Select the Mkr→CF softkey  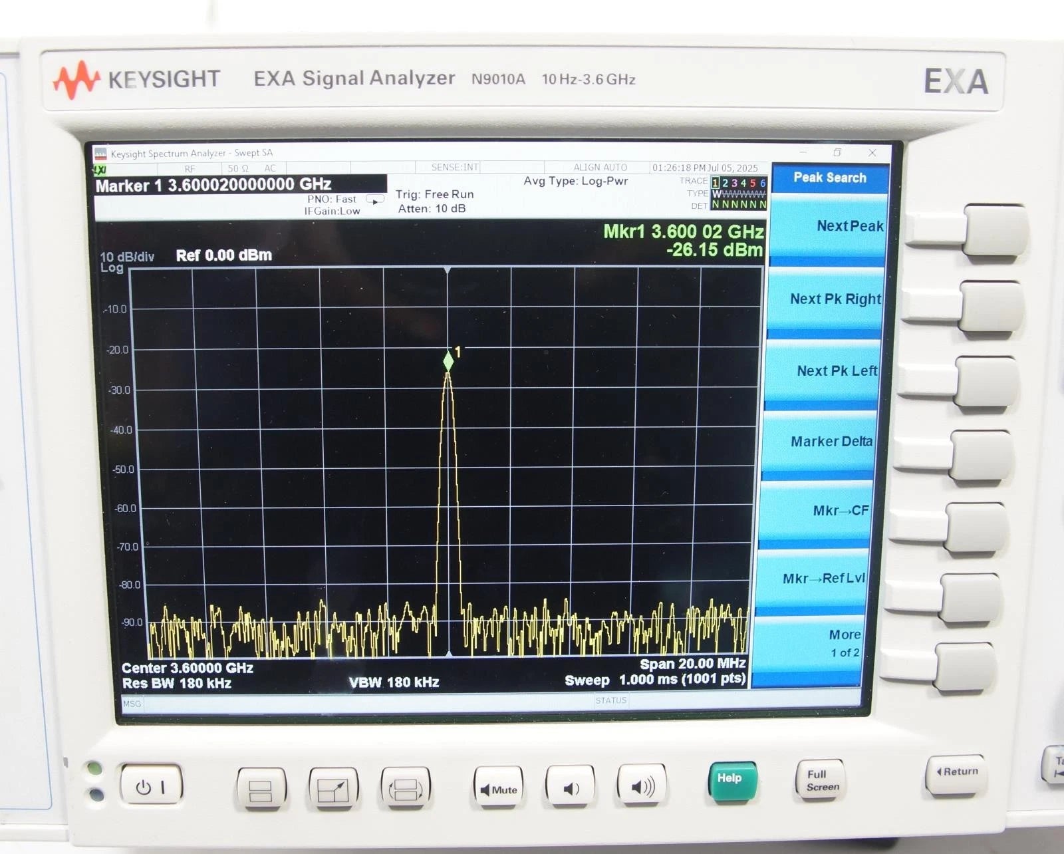(x=815, y=511)
